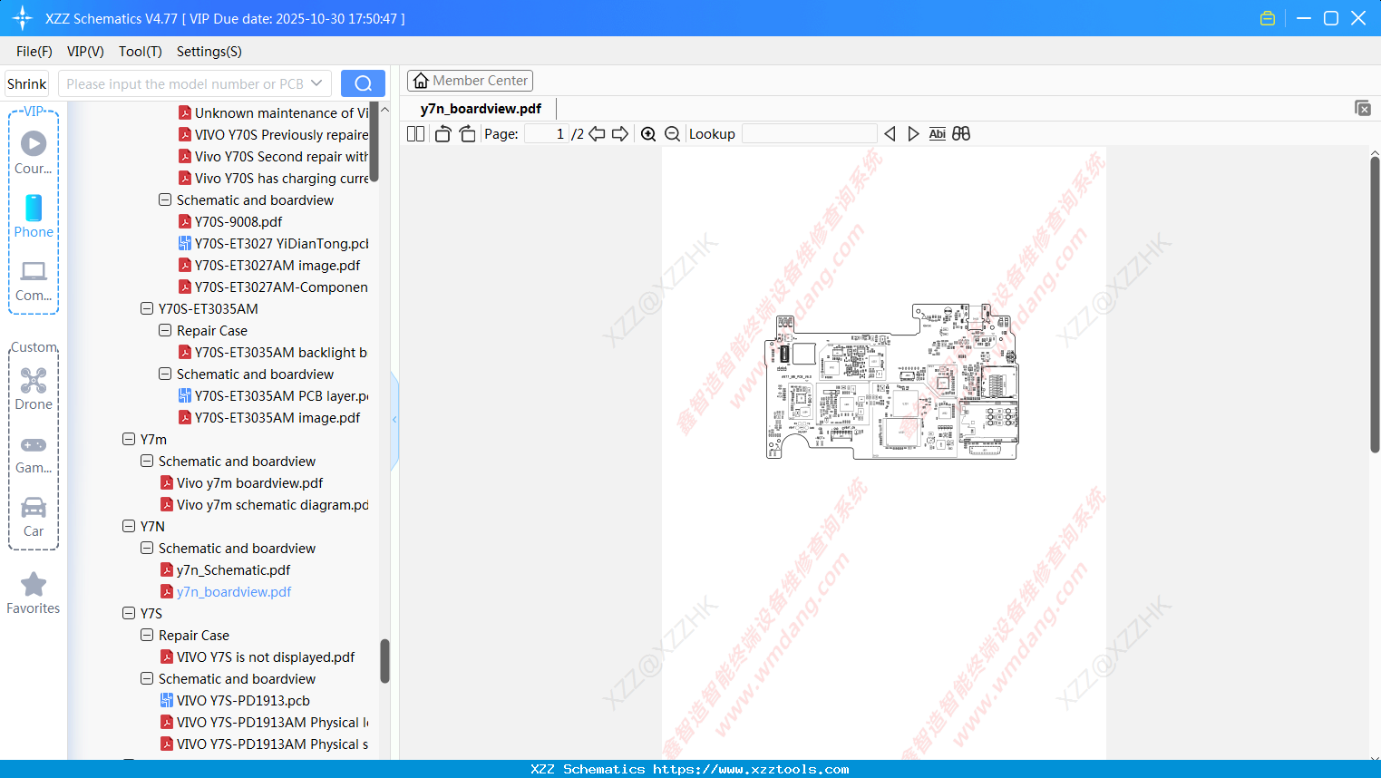
Task: Find next lookup match triangle
Action: pyautogui.click(x=913, y=134)
